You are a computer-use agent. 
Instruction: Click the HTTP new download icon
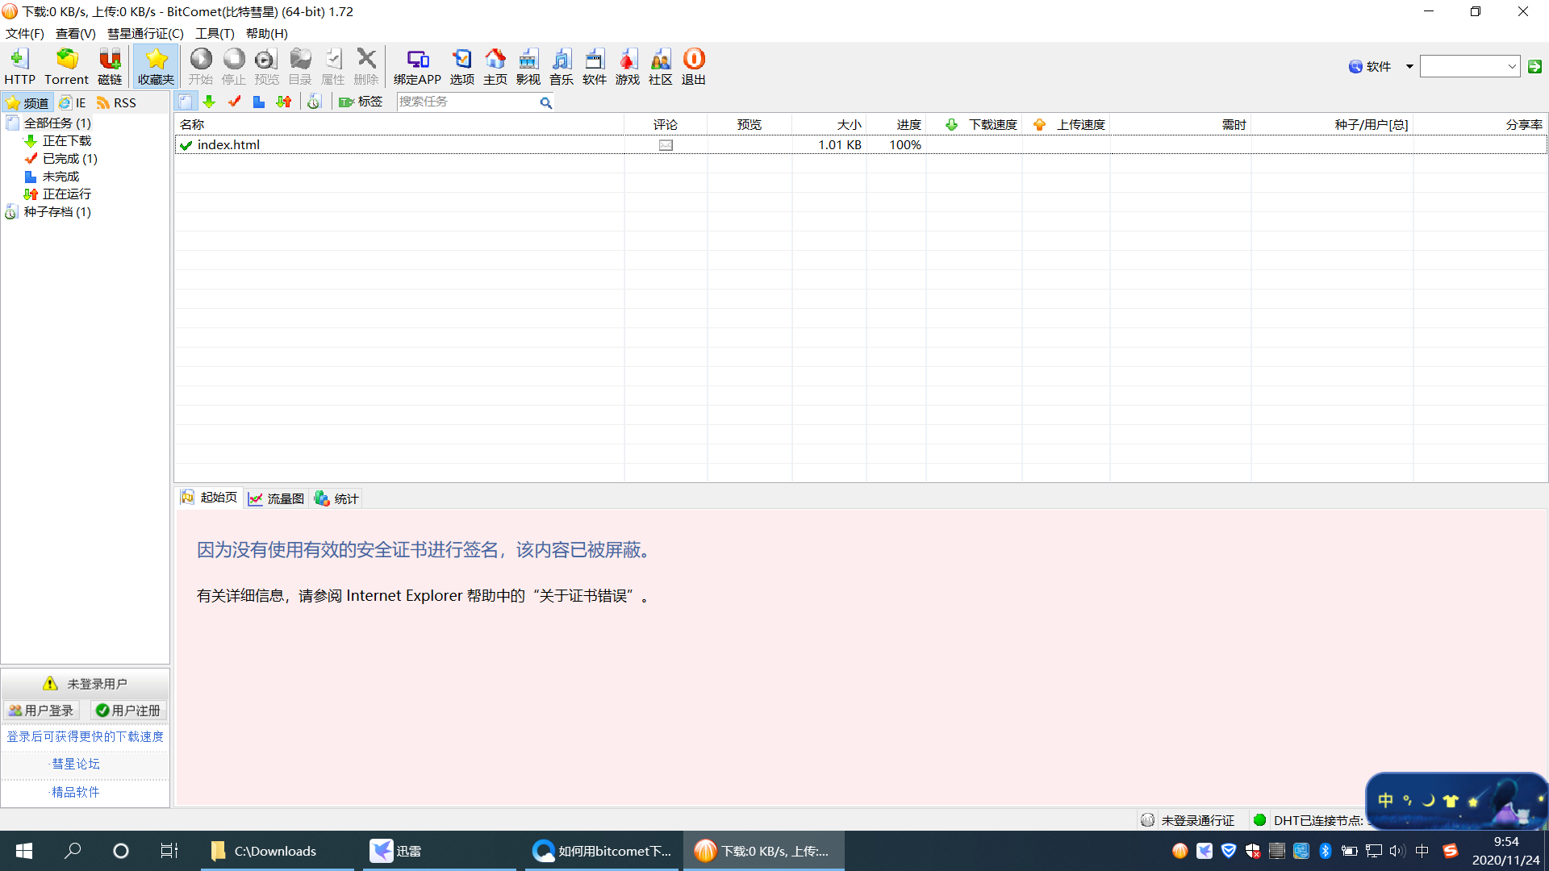tap(19, 66)
